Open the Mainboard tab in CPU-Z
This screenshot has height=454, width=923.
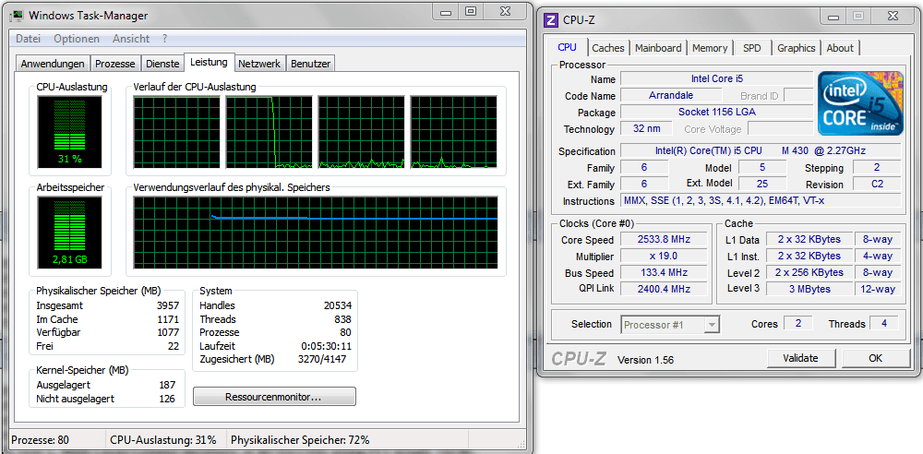(x=658, y=48)
